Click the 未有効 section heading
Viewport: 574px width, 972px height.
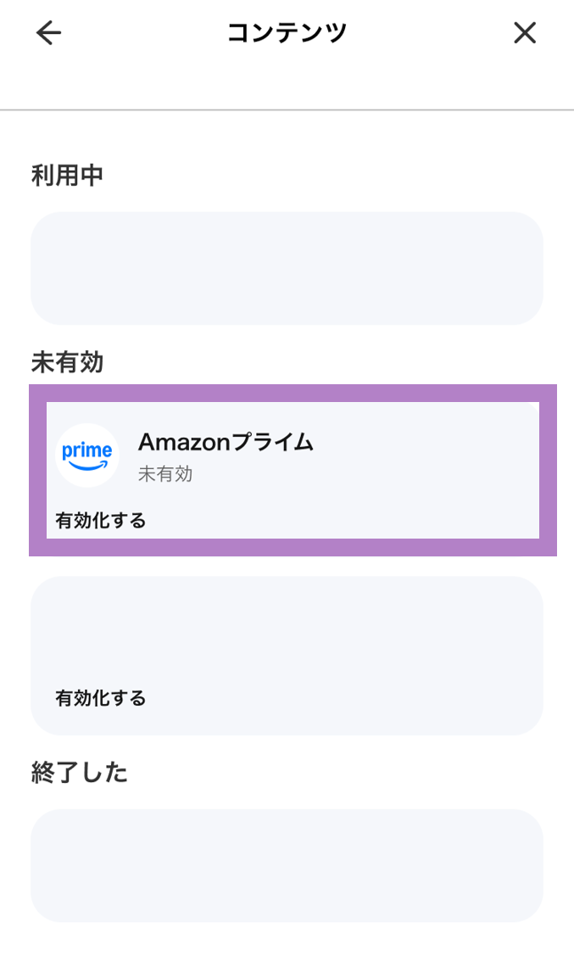click(67, 363)
